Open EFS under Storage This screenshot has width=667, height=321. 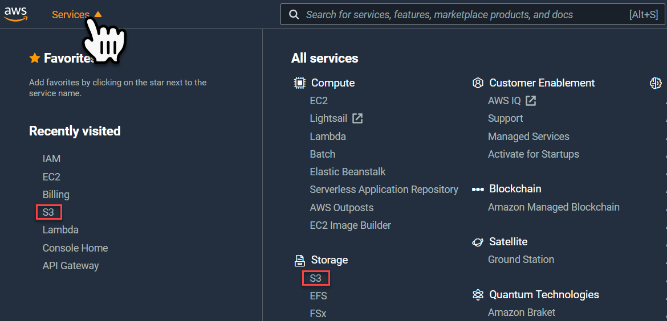319,296
